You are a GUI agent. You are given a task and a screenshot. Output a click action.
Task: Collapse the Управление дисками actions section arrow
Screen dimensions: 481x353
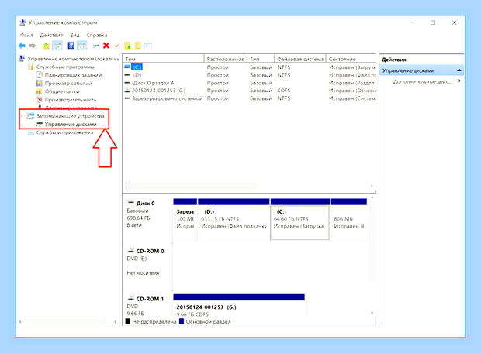coord(459,70)
